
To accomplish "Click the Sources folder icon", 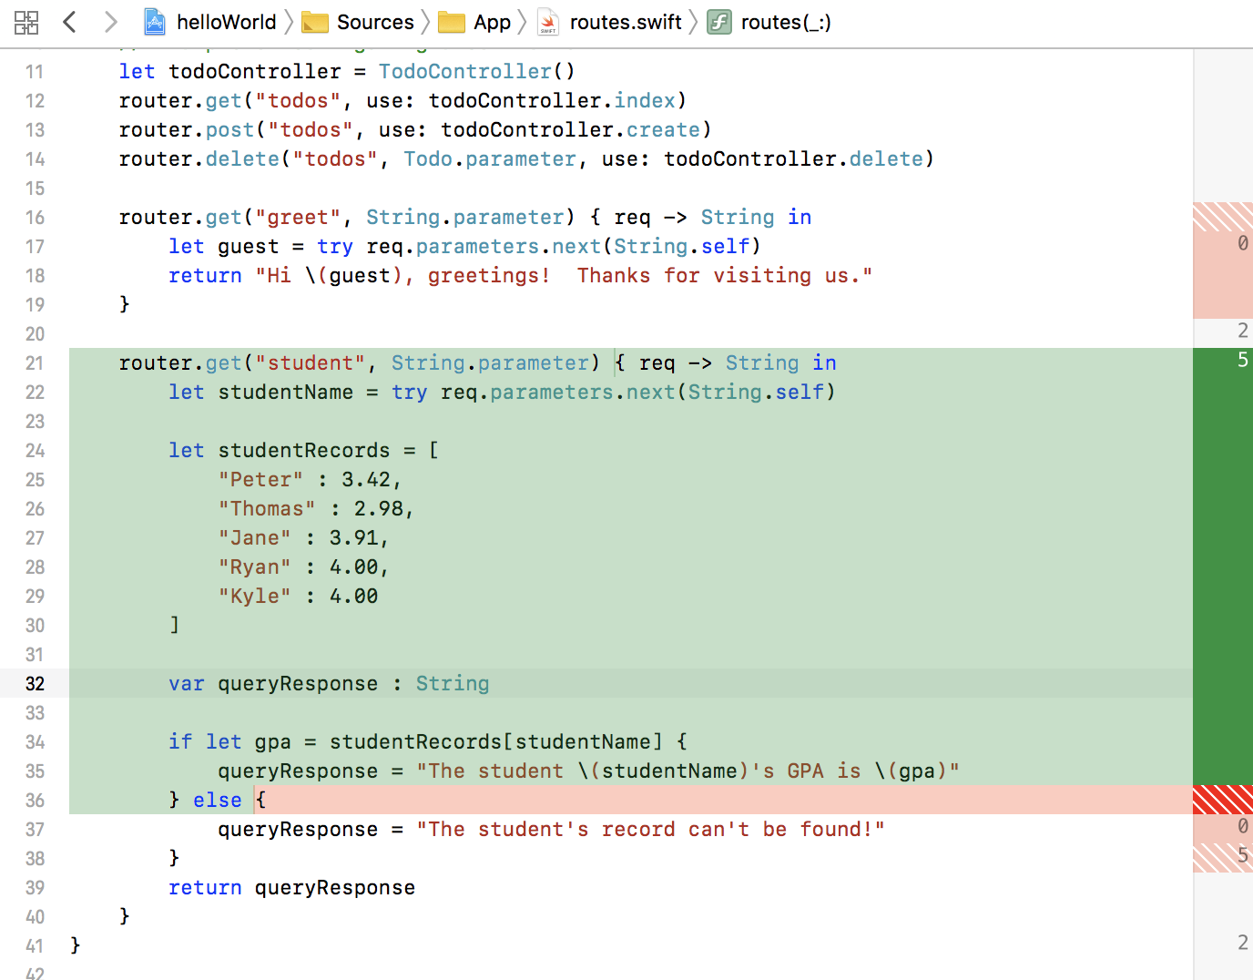I will coord(315,23).
